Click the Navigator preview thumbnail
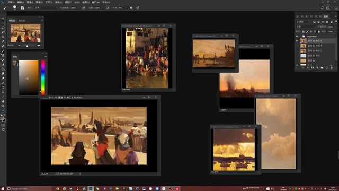339x191 pixels. coord(25,33)
